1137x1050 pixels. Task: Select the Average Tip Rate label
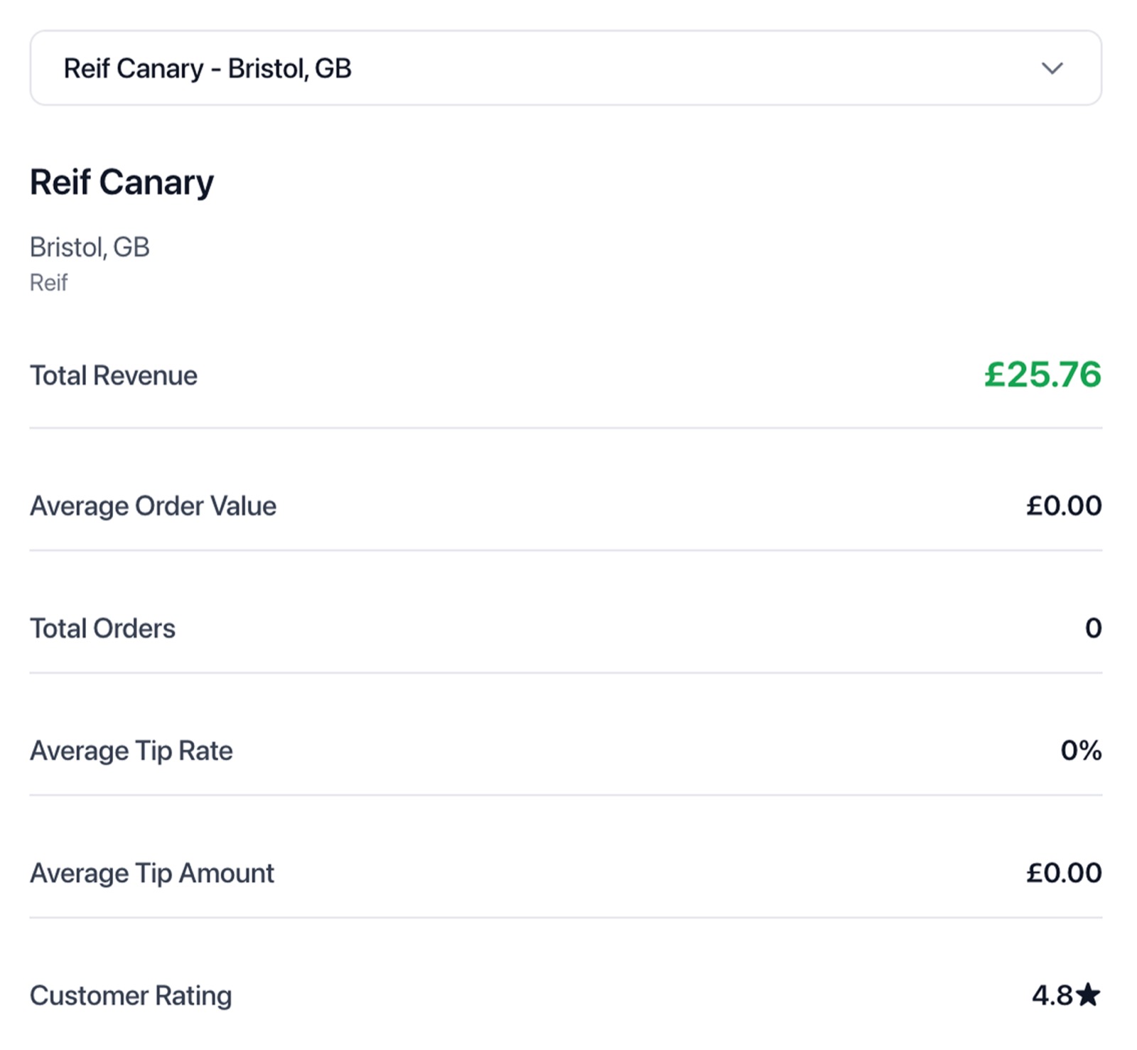click(x=131, y=751)
